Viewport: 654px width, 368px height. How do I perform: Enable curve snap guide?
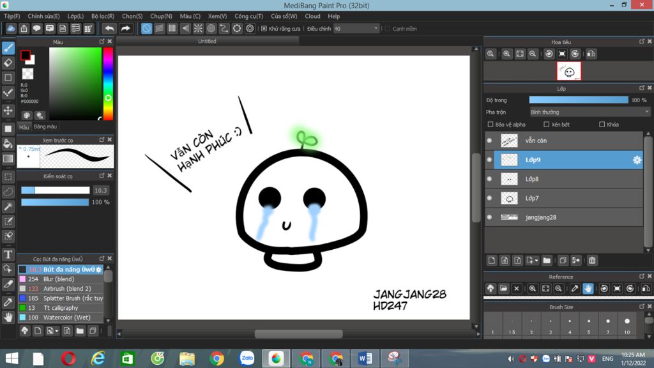tap(224, 28)
